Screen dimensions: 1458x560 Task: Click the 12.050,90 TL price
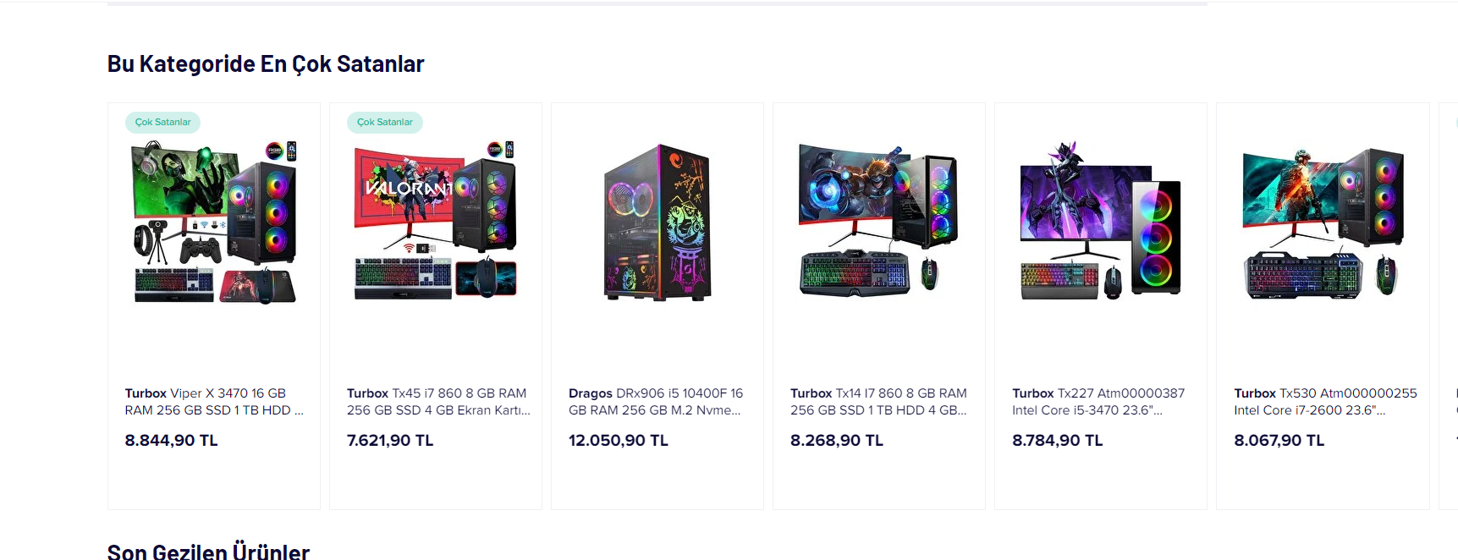[x=619, y=441]
